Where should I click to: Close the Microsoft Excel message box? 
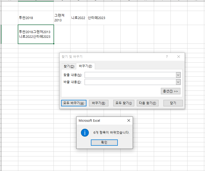coord(129,120)
